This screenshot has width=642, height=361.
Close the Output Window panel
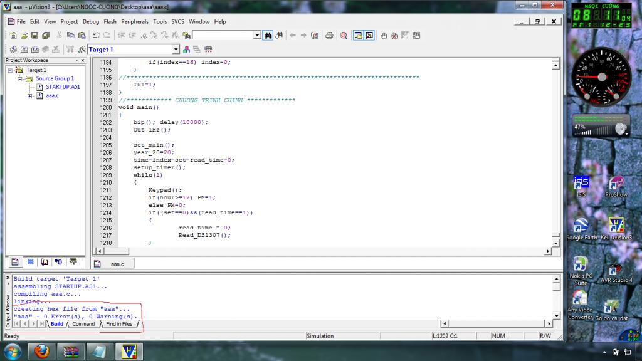point(8,278)
